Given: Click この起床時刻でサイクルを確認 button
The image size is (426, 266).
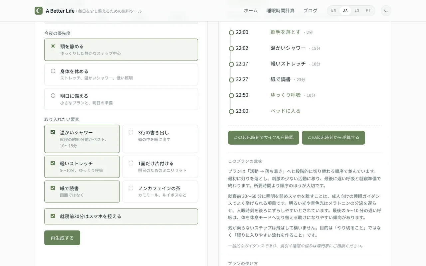Looking at the screenshot, I should point(264,138).
